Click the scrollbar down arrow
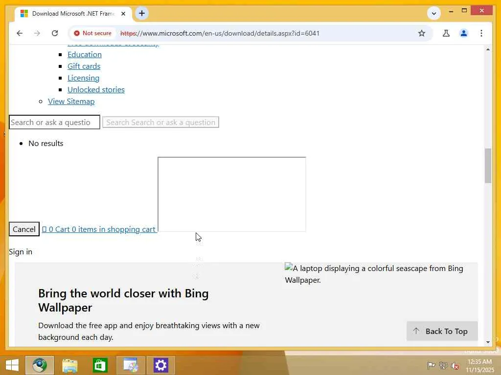The width and height of the screenshot is (501, 375). click(488, 342)
